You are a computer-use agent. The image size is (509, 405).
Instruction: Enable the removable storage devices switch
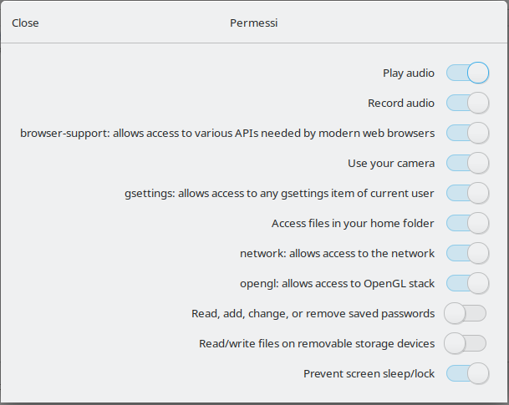tap(465, 344)
